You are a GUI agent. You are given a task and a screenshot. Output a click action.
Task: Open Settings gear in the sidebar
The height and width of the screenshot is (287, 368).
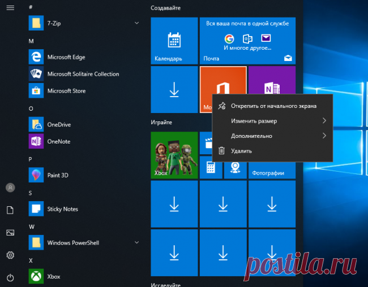point(10,255)
